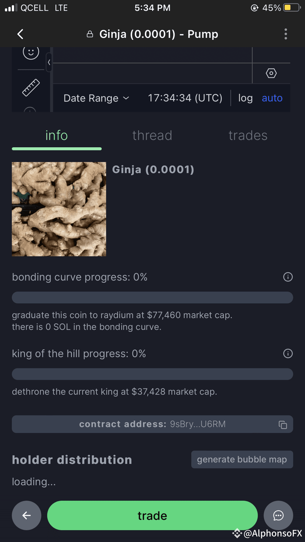Expand the Date Range dropdown
Screen dimensions: 305x542
click(x=97, y=98)
